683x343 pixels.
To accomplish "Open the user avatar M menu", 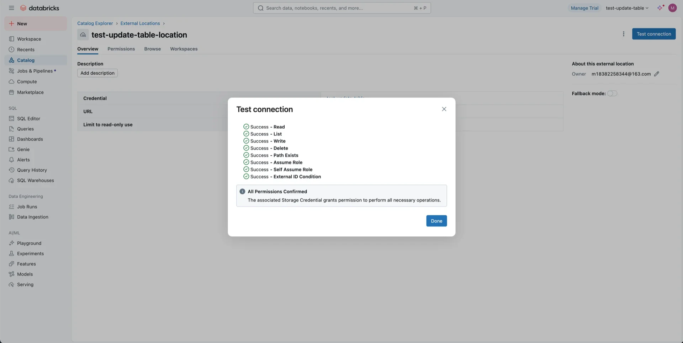I will pos(672,8).
